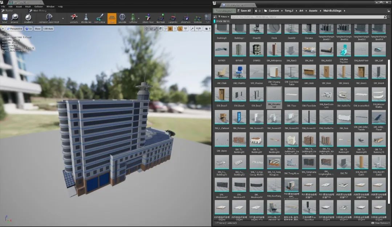Click Save All in Content Browser
Image resolution: width=392 pixels, height=227 pixels.
pyautogui.click(x=244, y=11)
